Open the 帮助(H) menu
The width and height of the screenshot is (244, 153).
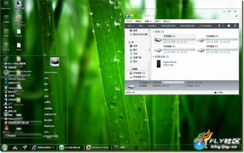coord(166,21)
